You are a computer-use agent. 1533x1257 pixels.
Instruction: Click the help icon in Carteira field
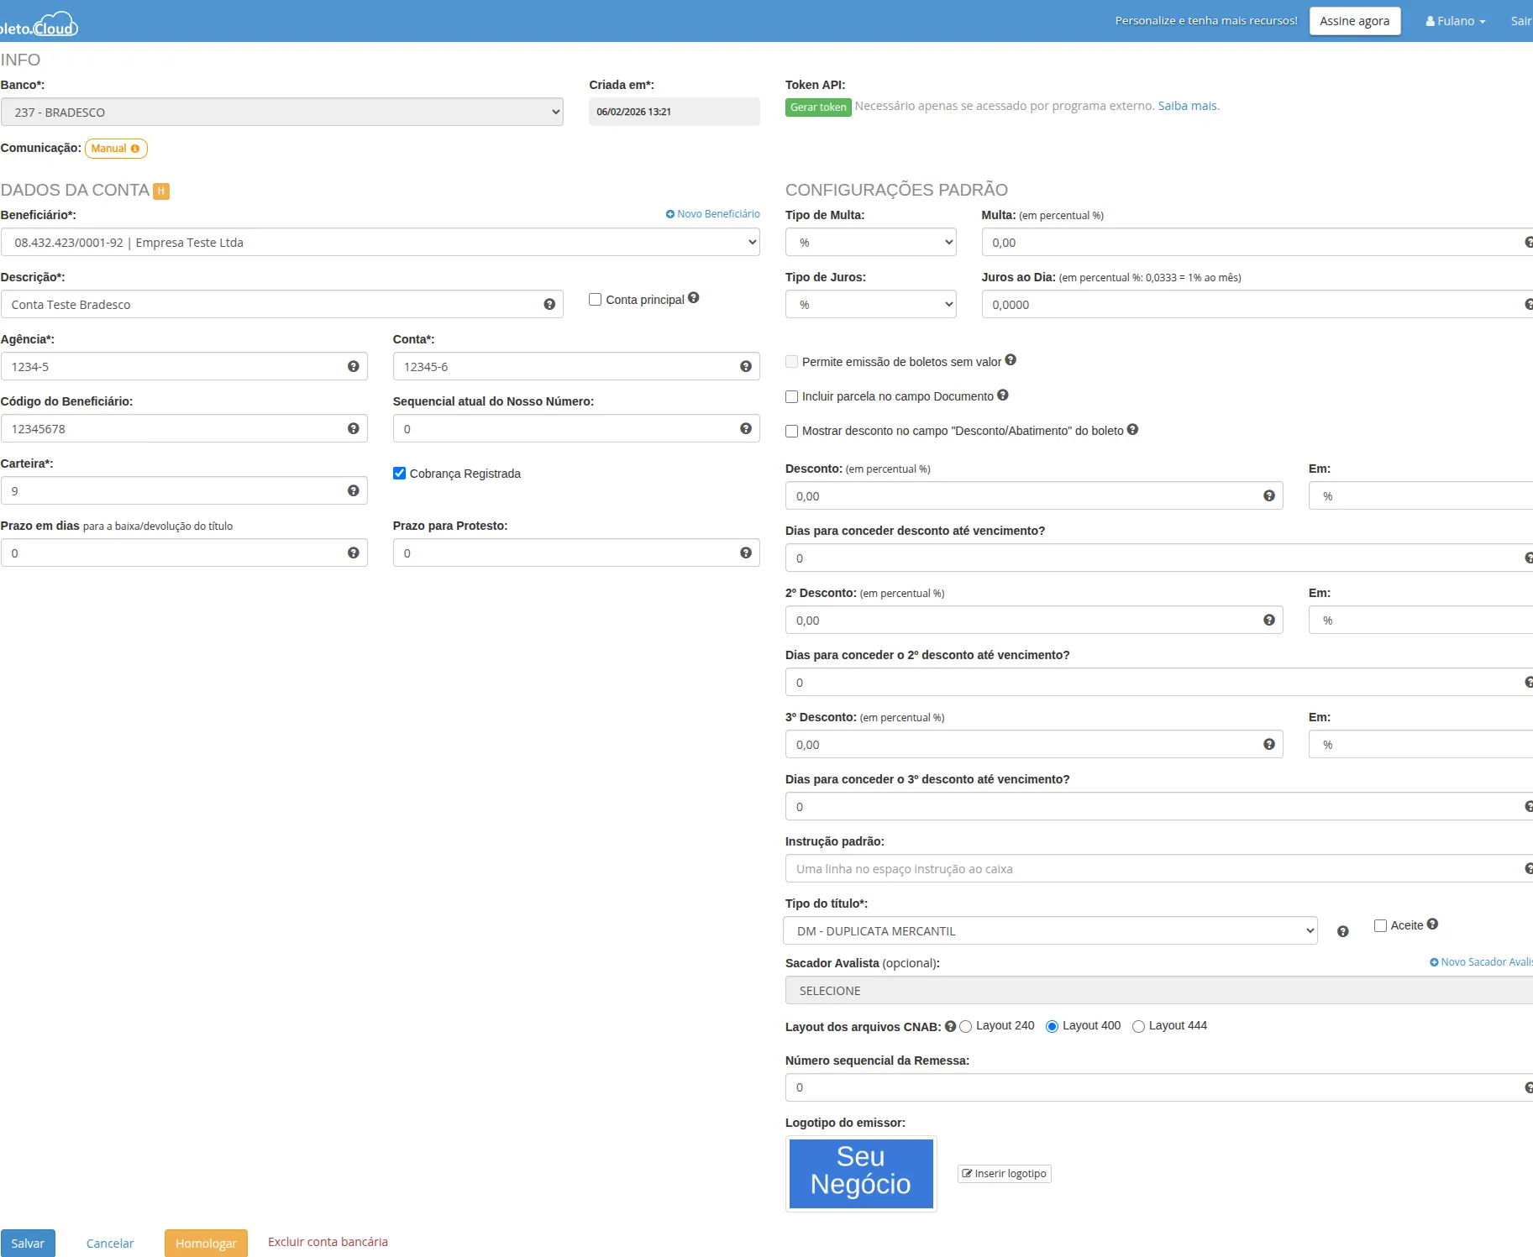pos(353,490)
